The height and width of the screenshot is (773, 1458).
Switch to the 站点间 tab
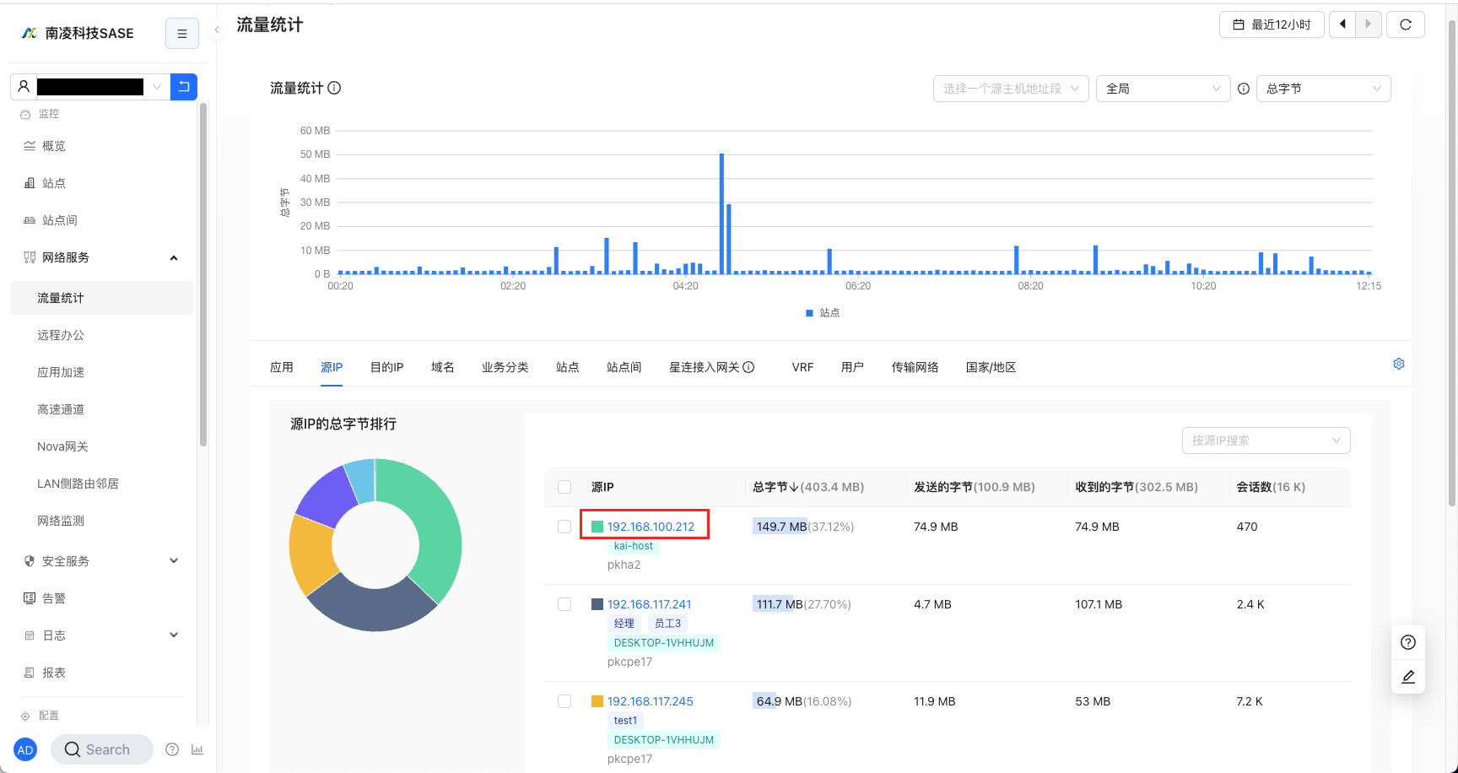click(x=624, y=367)
